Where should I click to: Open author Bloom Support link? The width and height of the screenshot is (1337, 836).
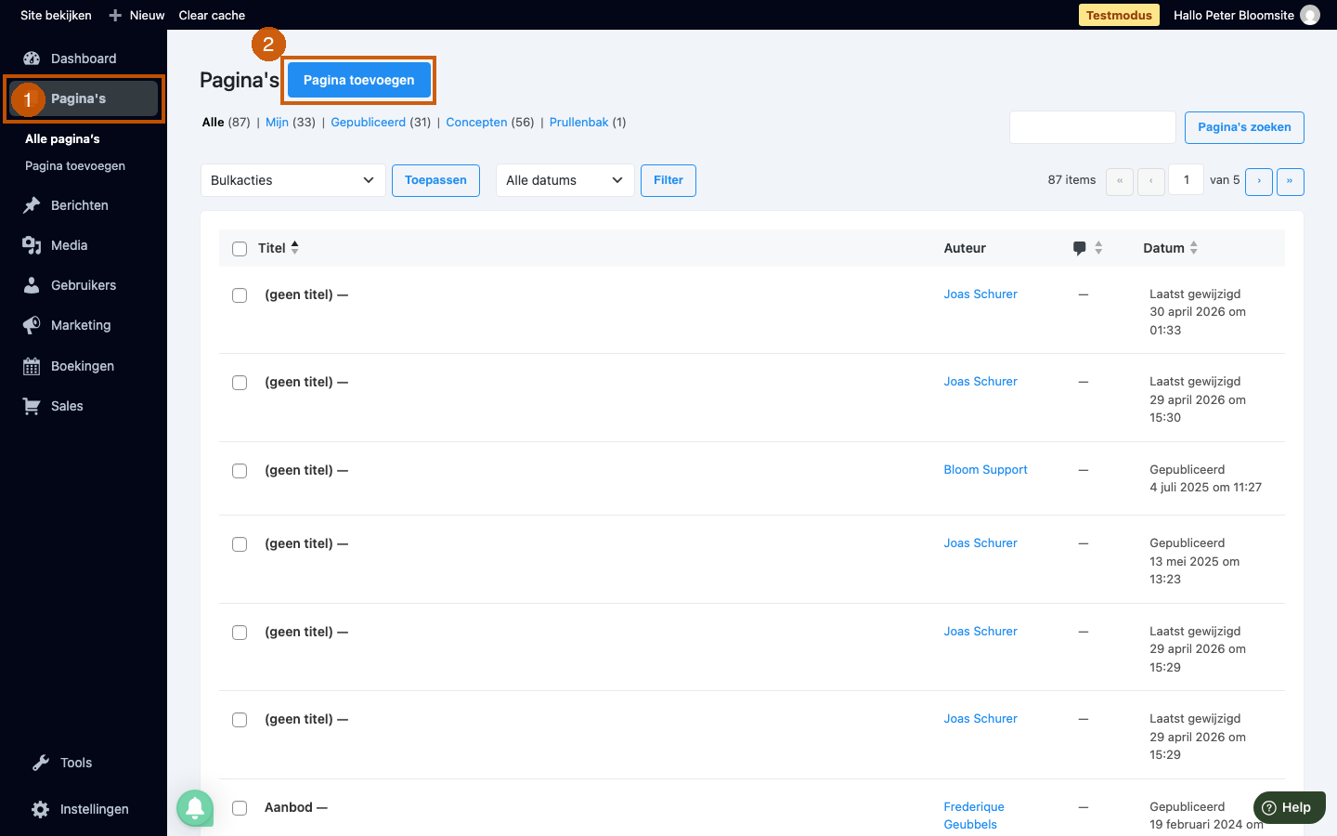[x=985, y=470]
